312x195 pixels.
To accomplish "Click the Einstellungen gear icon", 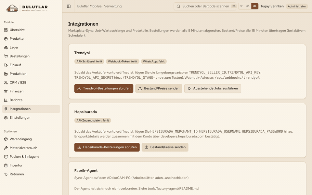I will pos(6,118).
